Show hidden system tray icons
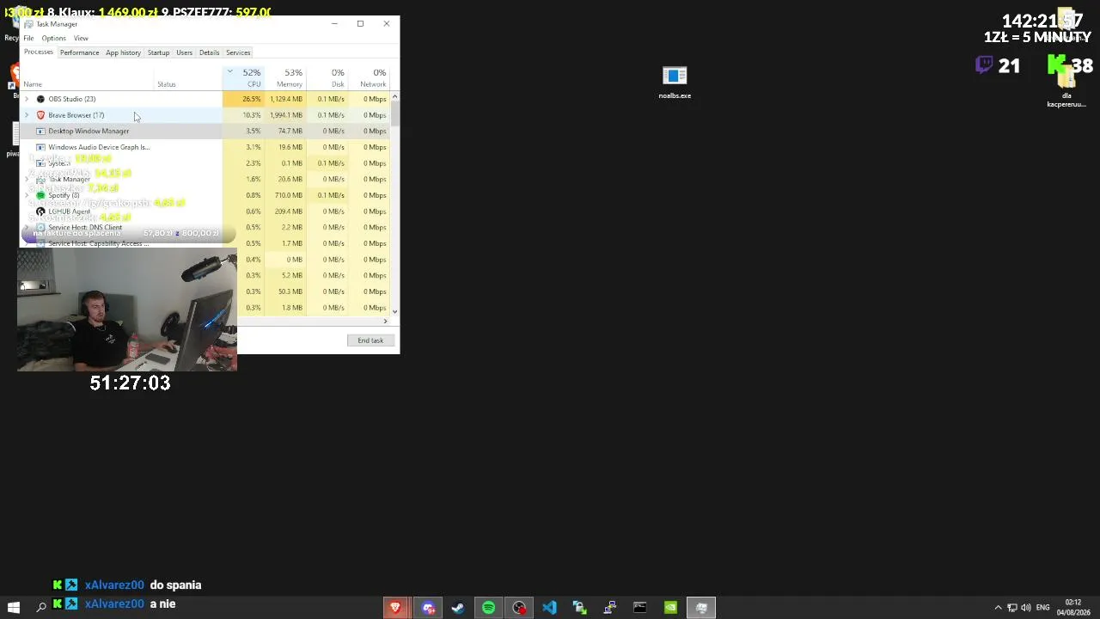 tap(998, 608)
